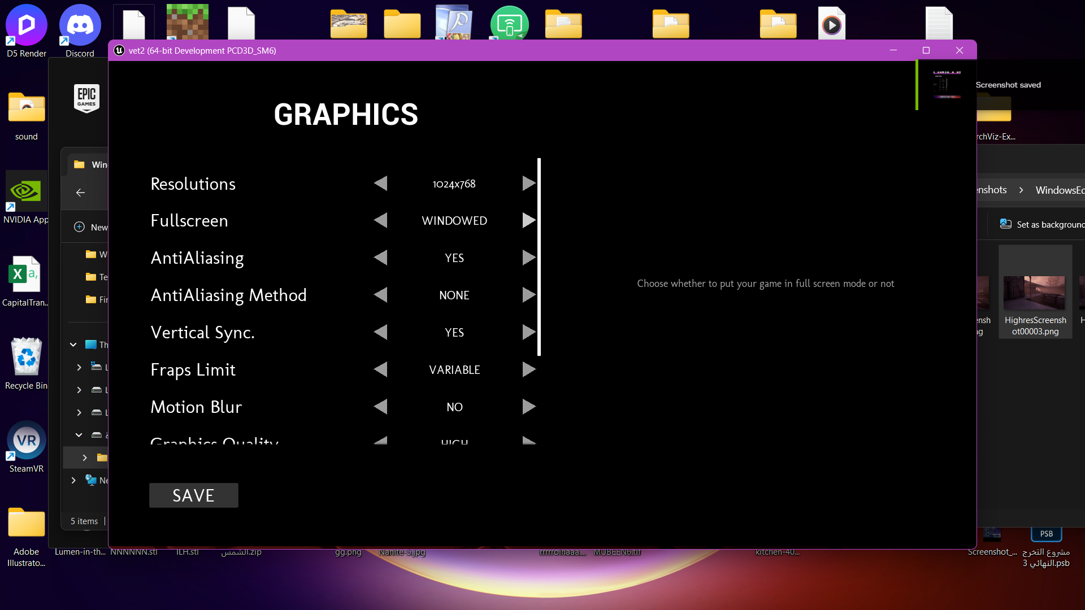Viewport: 1085px width, 610px height.
Task: Click the New button in Explorer
Action: coord(92,227)
